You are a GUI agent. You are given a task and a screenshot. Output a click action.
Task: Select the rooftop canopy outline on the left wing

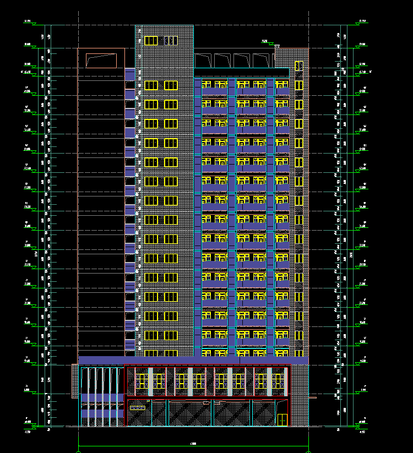coord(101,60)
